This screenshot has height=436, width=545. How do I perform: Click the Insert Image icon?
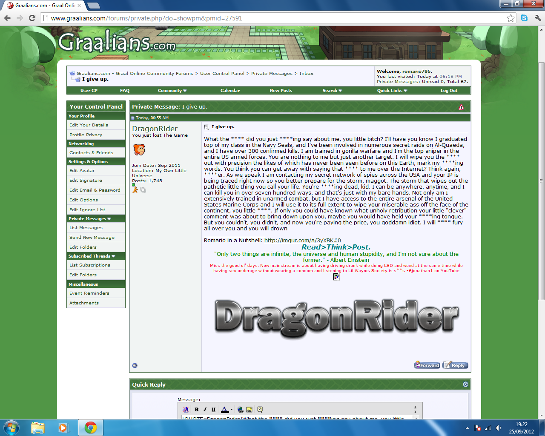point(250,410)
